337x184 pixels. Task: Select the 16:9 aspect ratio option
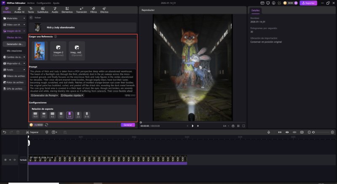click(x=35, y=114)
